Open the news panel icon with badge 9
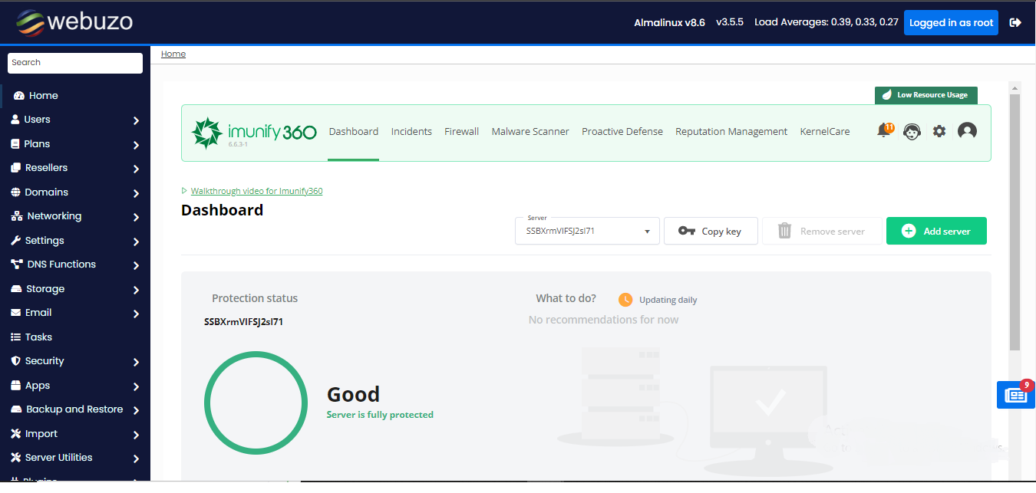This screenshot has height=493, width=1036. tap(1015, 394)
